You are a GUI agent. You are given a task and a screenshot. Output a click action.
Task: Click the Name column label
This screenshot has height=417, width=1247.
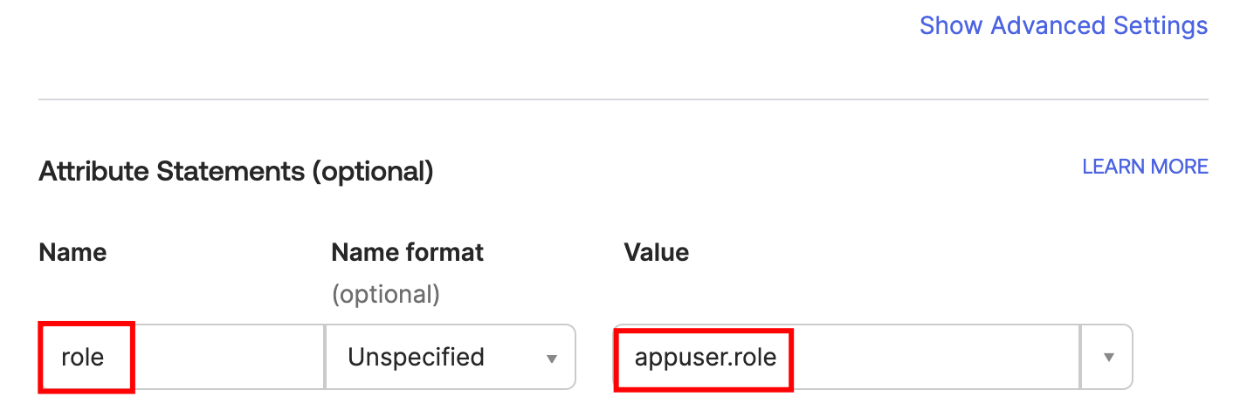click(x=72, y=253)
